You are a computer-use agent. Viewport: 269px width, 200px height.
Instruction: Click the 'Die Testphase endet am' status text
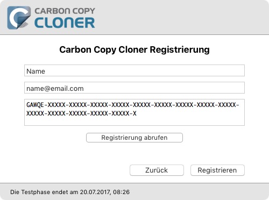pos(44,192)
